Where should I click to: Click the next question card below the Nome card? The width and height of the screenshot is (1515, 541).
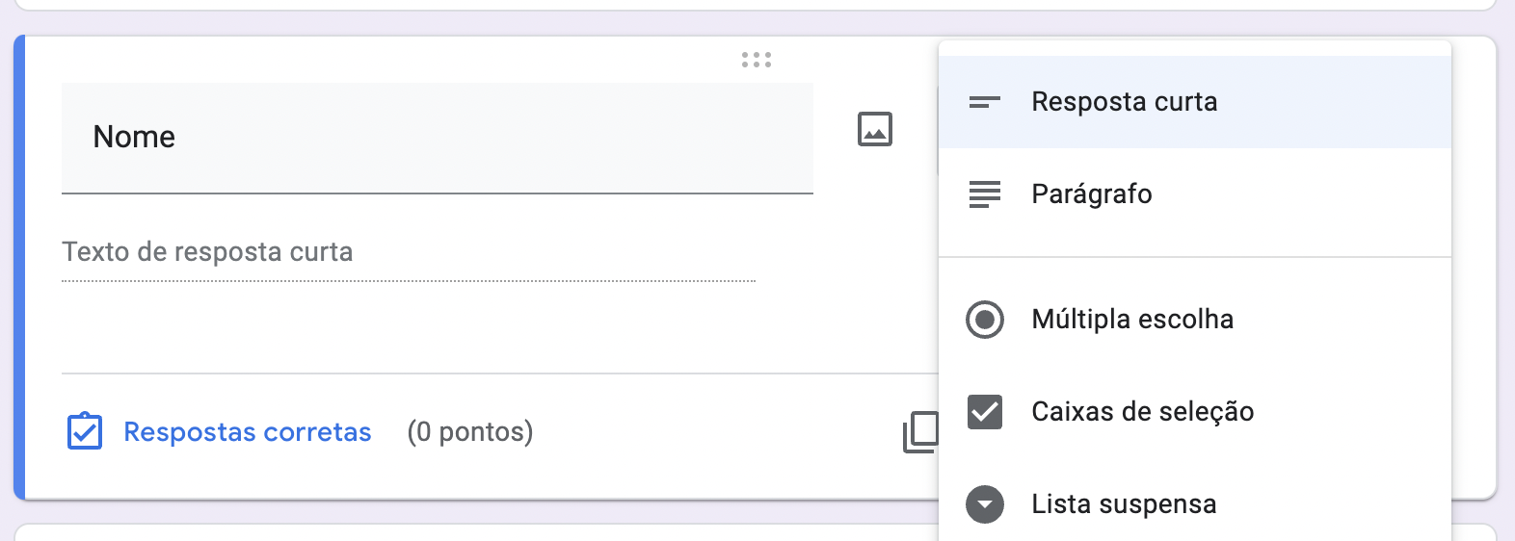[x=482, y=532]
